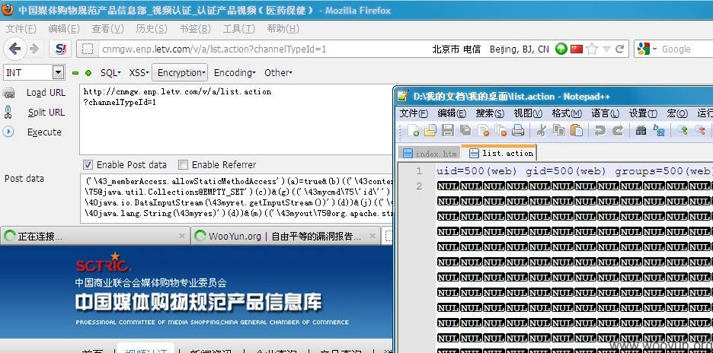The image size is (713, 353).
Task: Click Close file icon in Notepad++
Action: tap(483, 130)
